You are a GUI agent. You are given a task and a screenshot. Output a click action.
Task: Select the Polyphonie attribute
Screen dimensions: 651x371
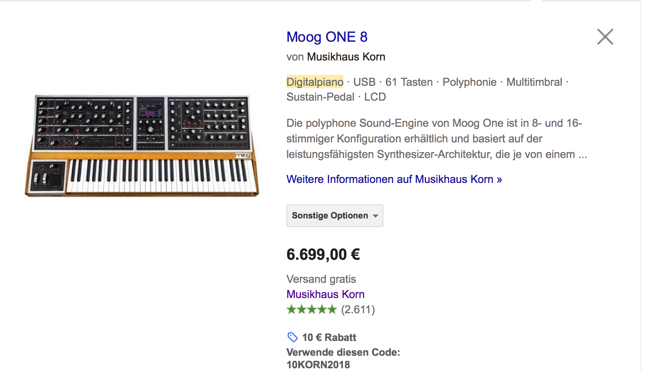(x=469, y=82)
